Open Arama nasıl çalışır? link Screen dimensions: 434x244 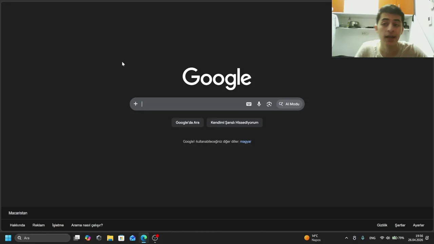click(87, 225)
